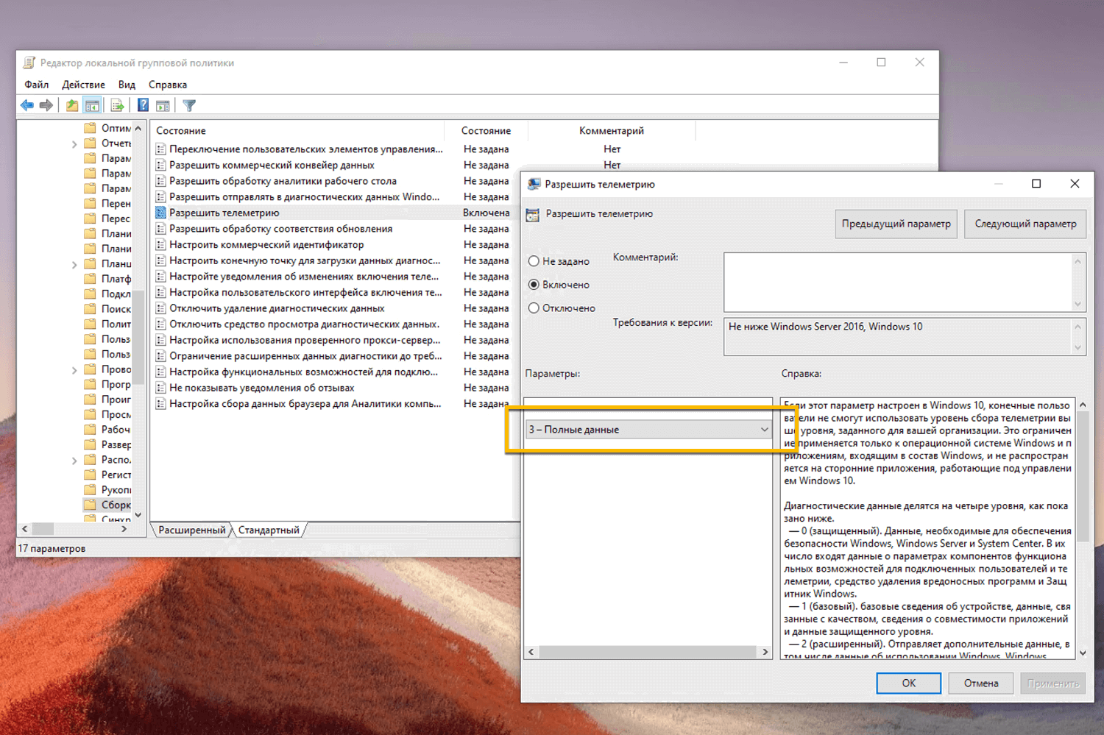Open the 'Действие' menu
The height and width of the screenshot is (735, 1104).
(x=82, y=85)
